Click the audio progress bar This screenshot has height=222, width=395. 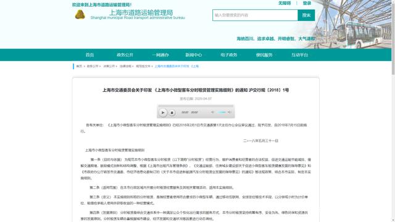[x=196, y=106]
